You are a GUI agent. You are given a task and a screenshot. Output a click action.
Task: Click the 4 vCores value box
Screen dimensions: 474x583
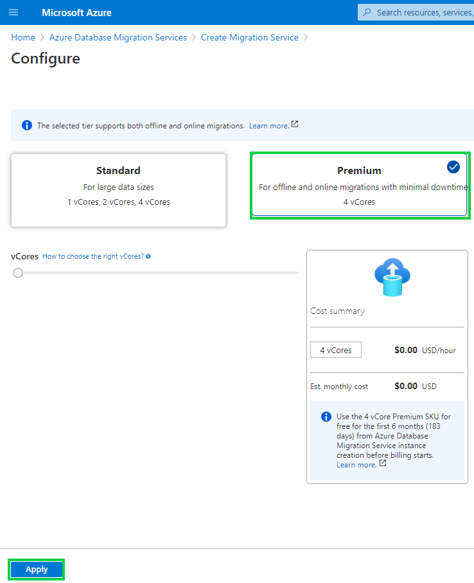[x=336, y=350]
